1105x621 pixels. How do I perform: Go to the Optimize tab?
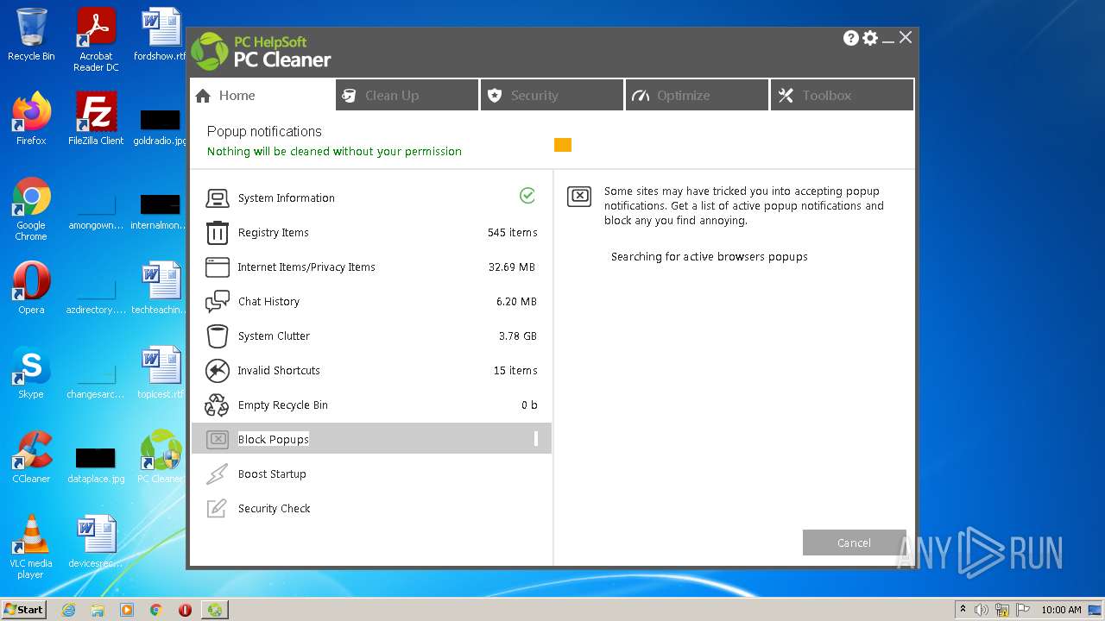coord(698,95)
